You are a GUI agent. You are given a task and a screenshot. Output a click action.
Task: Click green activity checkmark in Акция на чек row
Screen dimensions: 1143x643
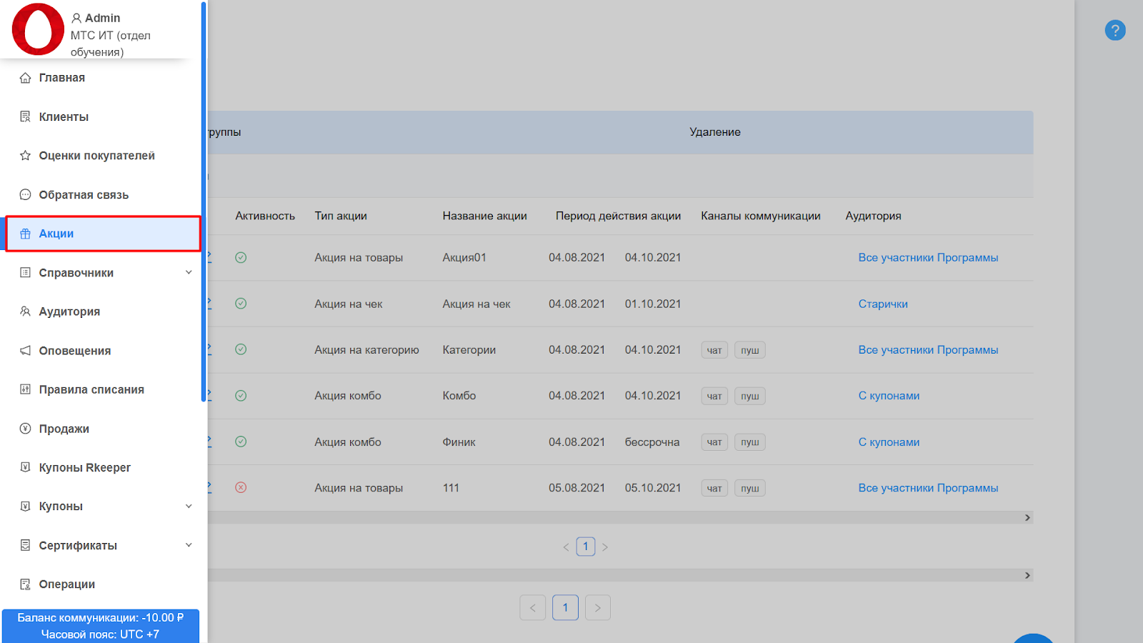pos(241,304)
